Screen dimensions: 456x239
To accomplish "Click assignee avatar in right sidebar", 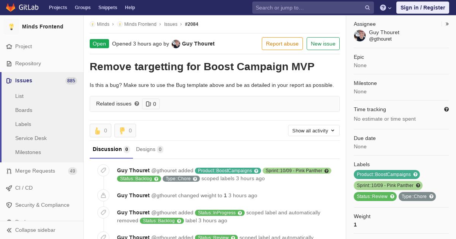I will pyautogui.click(x=360, y=36).
